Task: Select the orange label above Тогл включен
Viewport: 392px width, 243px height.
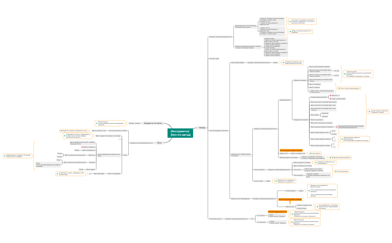Action: click(x=277, y=212)
